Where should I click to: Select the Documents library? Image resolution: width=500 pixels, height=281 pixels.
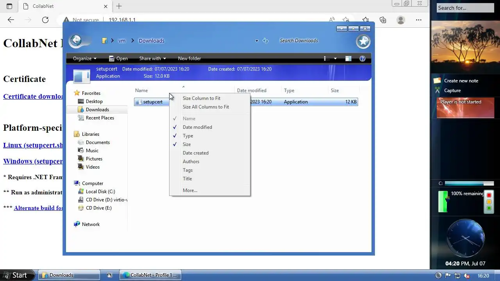coord(98,142)
